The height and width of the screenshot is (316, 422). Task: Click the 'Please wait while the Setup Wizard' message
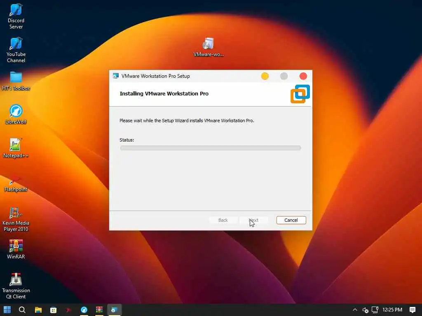187,121
